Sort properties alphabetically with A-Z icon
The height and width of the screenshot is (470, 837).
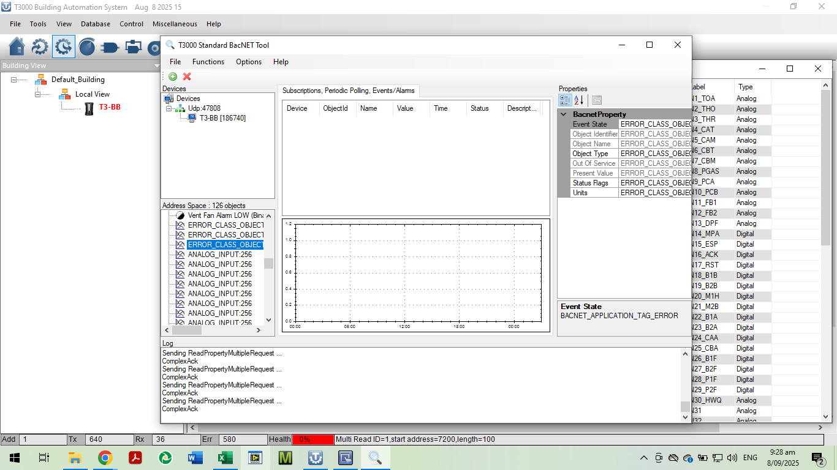tap(579, 100)
